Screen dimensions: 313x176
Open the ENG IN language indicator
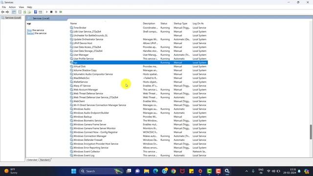point(261,171)
